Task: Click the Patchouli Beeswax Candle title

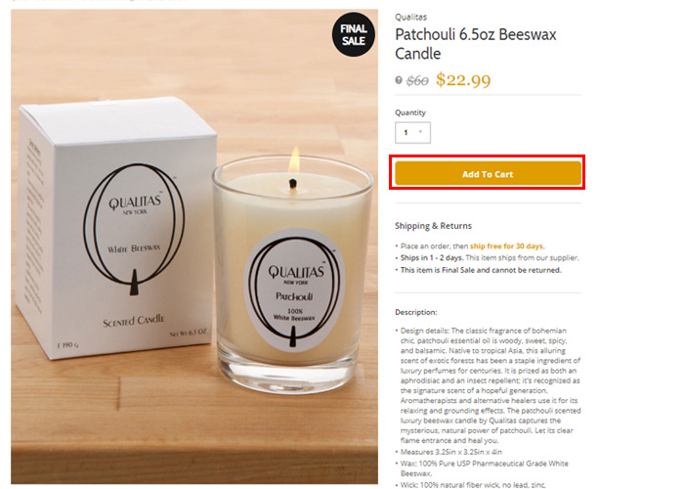Action: click(x=476, y=44)
